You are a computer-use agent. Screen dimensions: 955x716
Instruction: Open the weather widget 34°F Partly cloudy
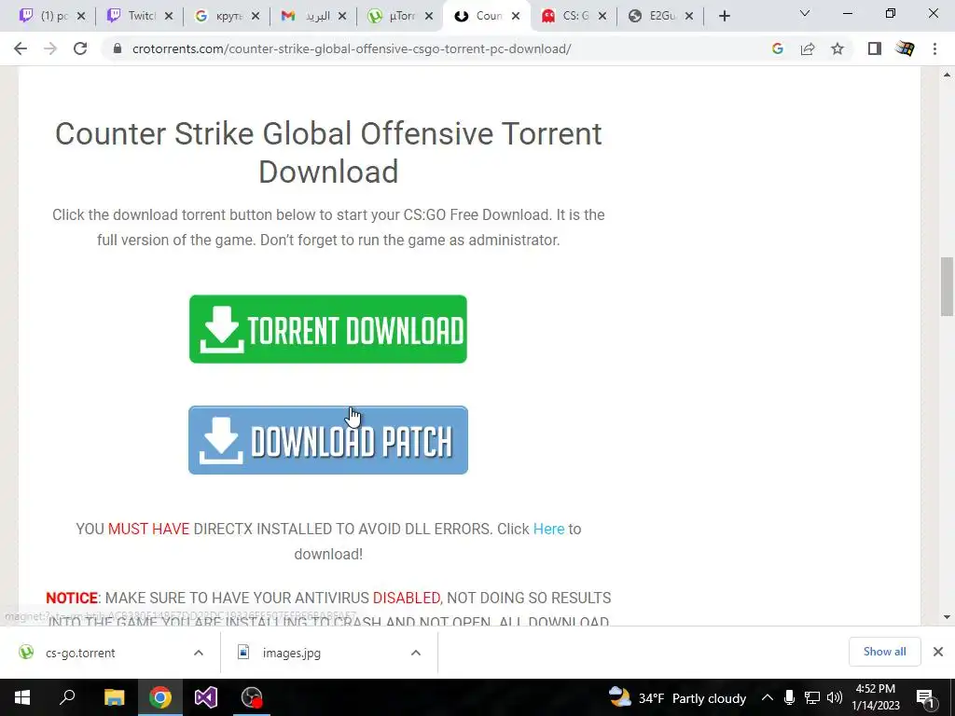pos(677,697)
